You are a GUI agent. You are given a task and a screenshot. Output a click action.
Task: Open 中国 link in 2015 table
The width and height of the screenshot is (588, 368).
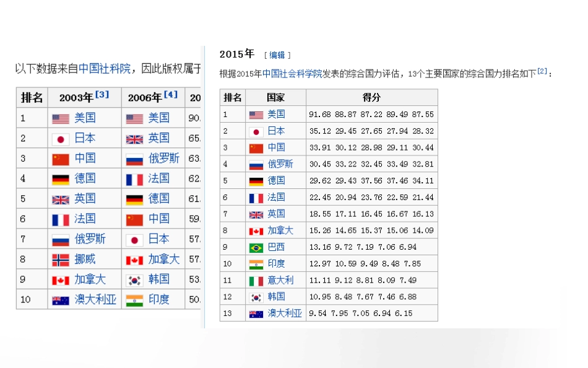tap(277, 147)
